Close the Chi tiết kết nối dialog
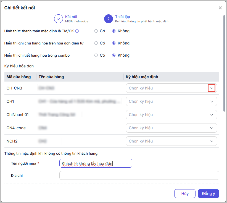This screenshot has width=227, height=203. click(220, 8)
